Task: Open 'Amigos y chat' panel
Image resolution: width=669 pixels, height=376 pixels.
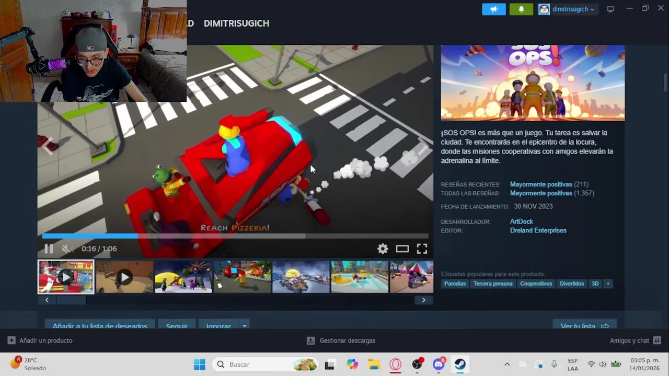Action: pos(635,340)
